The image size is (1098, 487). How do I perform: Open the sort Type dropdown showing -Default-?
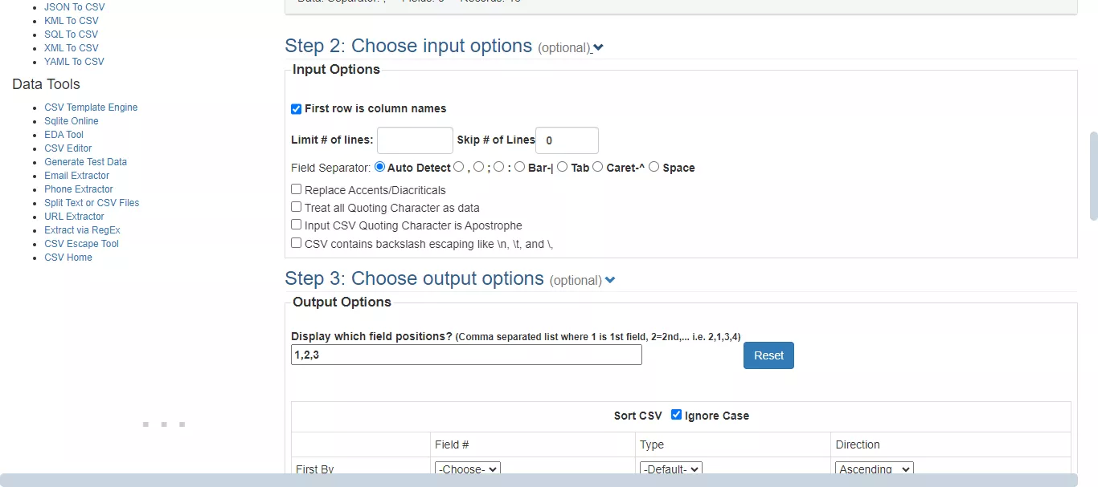click(x=670, y=469)
